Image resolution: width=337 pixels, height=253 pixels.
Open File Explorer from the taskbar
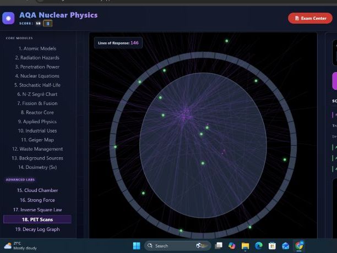click(x=245, y=246)
